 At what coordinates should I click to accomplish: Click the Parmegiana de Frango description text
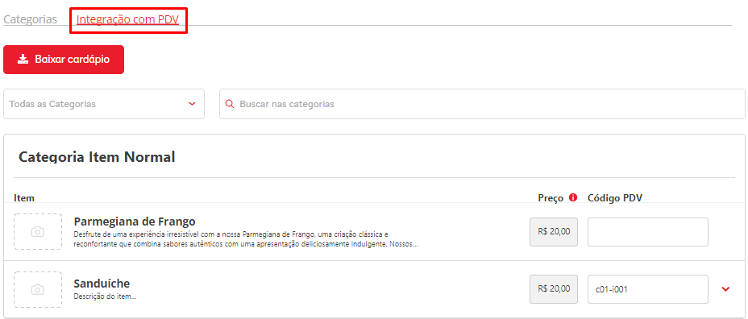[246, 239]
